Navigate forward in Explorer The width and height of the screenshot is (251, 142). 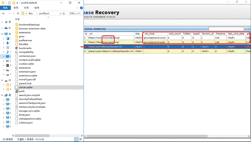9,14
